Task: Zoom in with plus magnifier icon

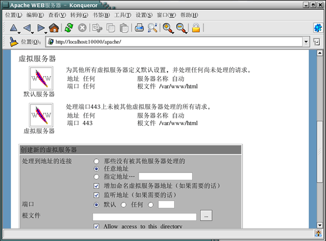Action: 168,28
